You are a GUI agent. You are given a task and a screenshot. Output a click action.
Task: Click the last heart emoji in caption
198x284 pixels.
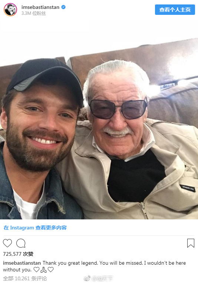pyautogui.click(x=51, y=270)
